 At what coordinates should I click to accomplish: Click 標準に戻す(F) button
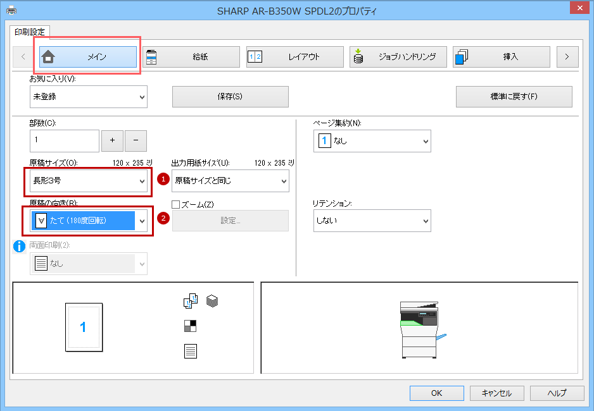(x=514, y=97)
